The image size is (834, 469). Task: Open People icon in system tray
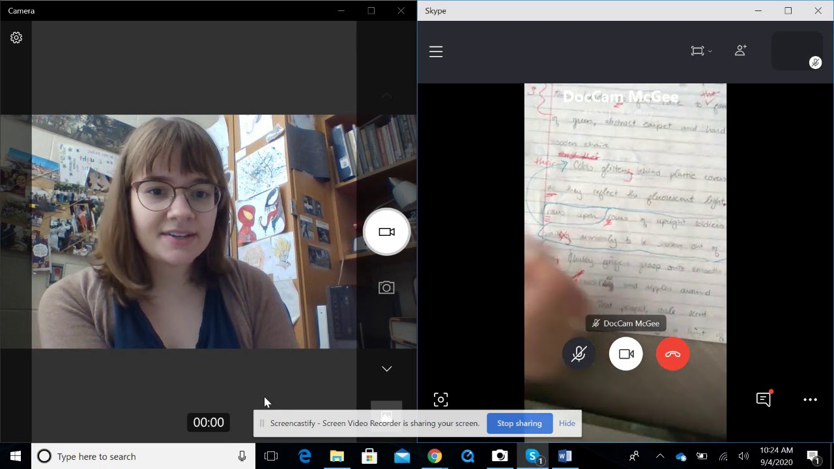pos(634,456)
